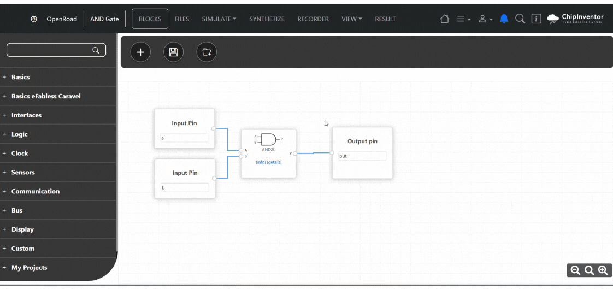This screenshot has width=613, height=289.
Task: Switch to the BLOCKS tab
Action: 150,19
